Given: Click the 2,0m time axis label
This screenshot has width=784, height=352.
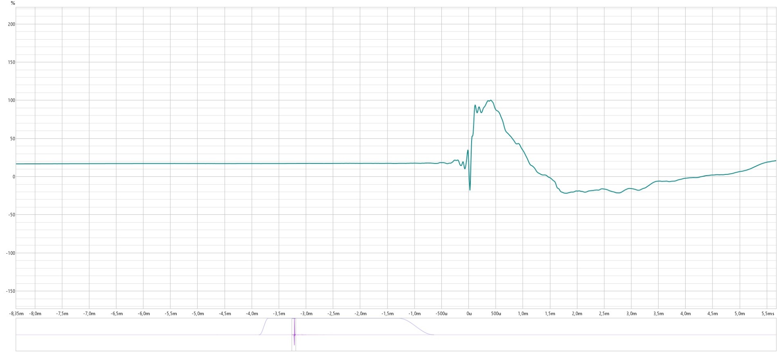Looking at the screenshot, I should tap(577, 314).
